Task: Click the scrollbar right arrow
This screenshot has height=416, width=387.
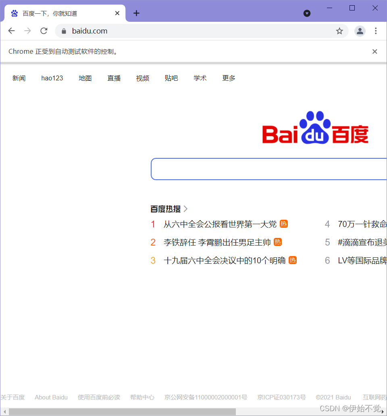Action: click(x=383, y=412)
